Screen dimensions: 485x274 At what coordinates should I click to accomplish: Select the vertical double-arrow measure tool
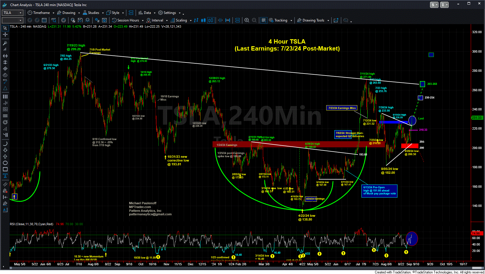coord(5,62)
